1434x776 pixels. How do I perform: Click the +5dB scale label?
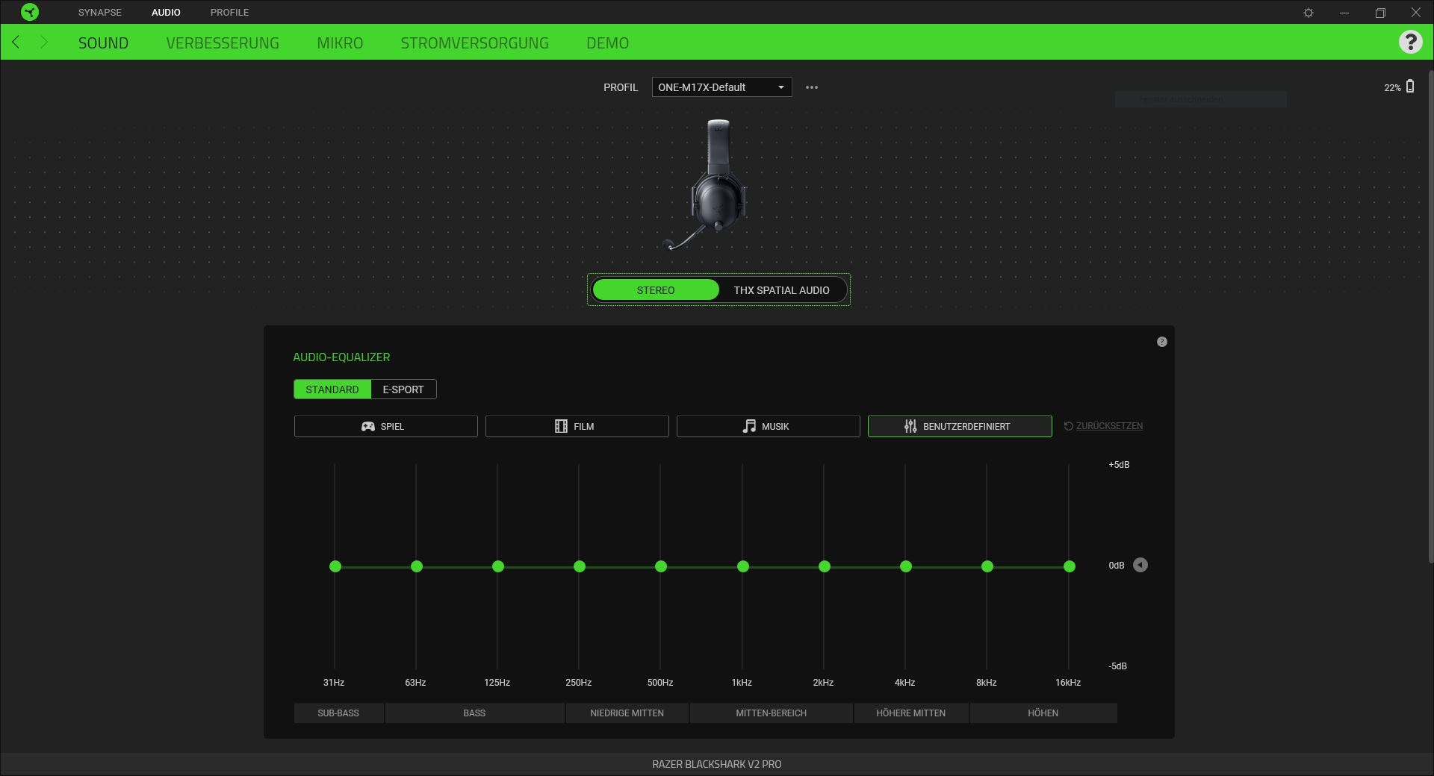point(1119,465)
